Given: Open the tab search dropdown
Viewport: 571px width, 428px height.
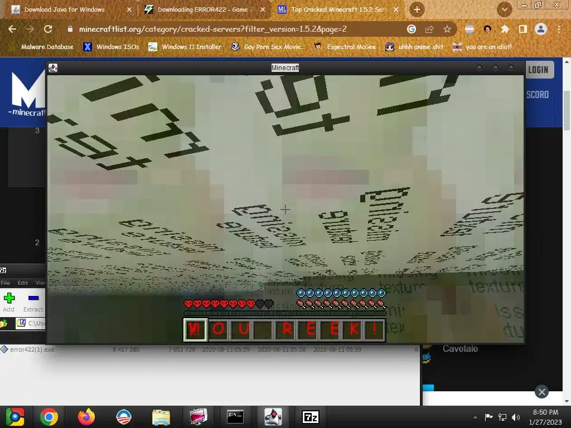Looking at the screenshot, I should tap(504, 10).
